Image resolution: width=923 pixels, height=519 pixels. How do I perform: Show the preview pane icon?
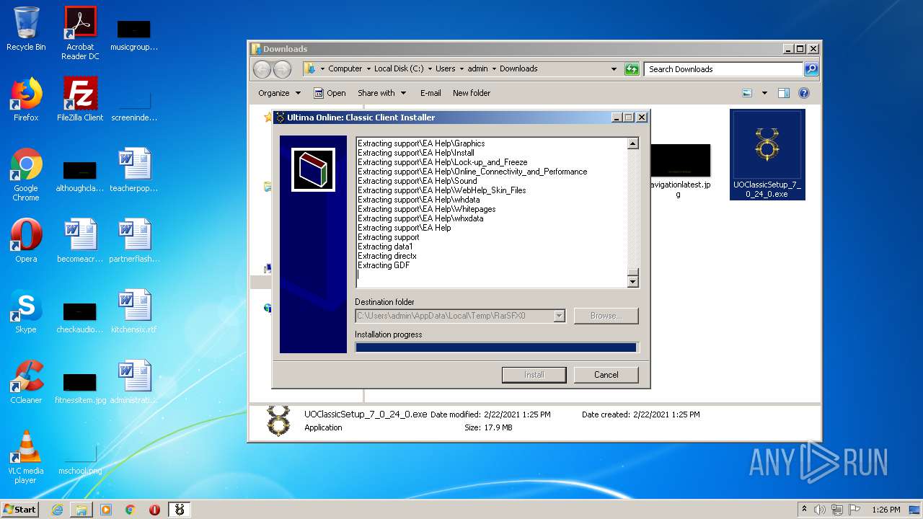tap(784, 93)
